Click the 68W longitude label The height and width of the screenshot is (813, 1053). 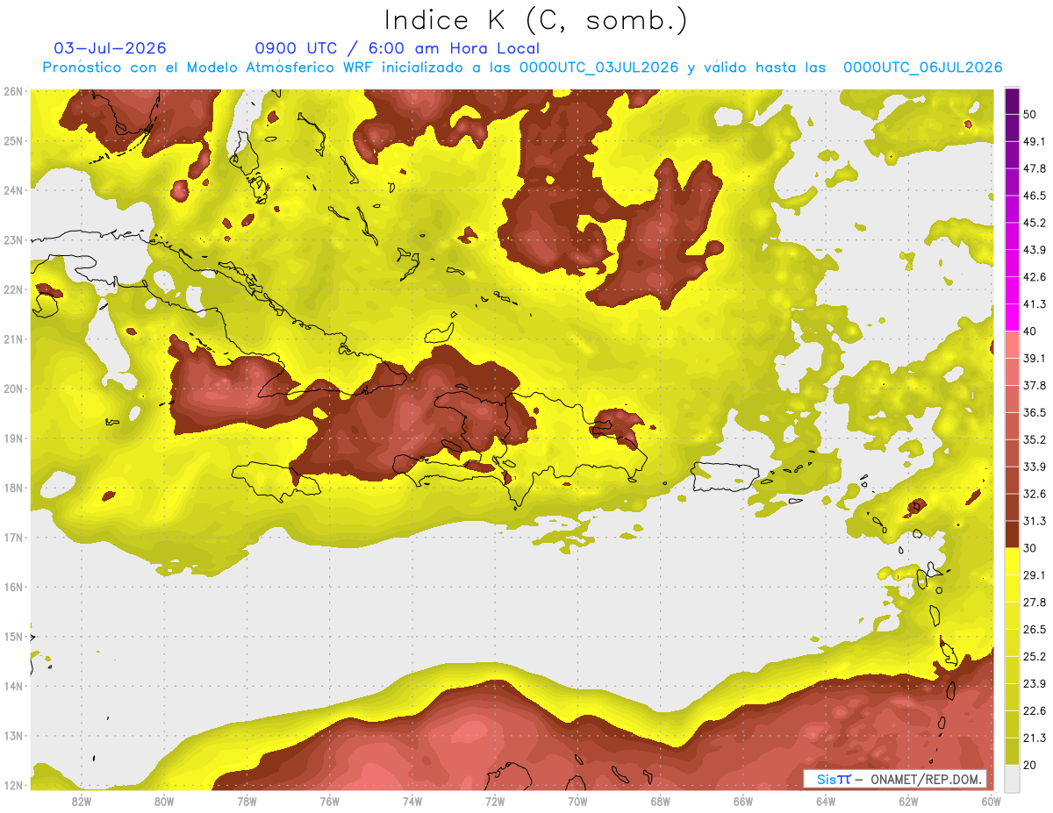click(x=660, y=801)
